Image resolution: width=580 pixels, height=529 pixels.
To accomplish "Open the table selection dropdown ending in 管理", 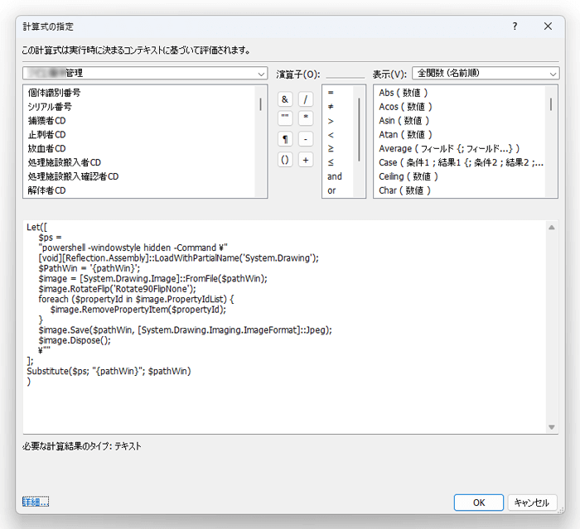I will tap(145, 73).
